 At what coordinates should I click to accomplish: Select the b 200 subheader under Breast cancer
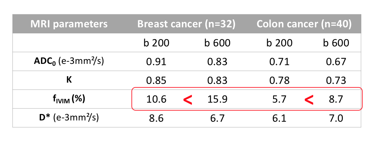tap(156, 43)
